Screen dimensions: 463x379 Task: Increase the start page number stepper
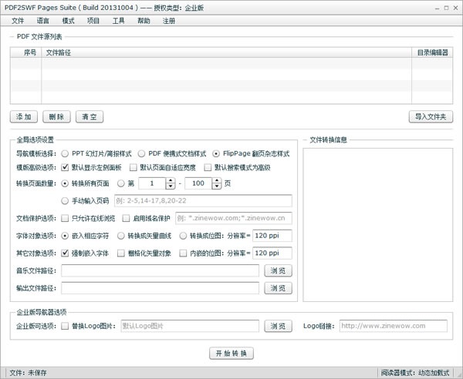[171, 180]
